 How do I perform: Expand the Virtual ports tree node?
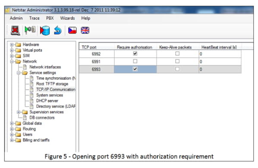pos(12,50)
